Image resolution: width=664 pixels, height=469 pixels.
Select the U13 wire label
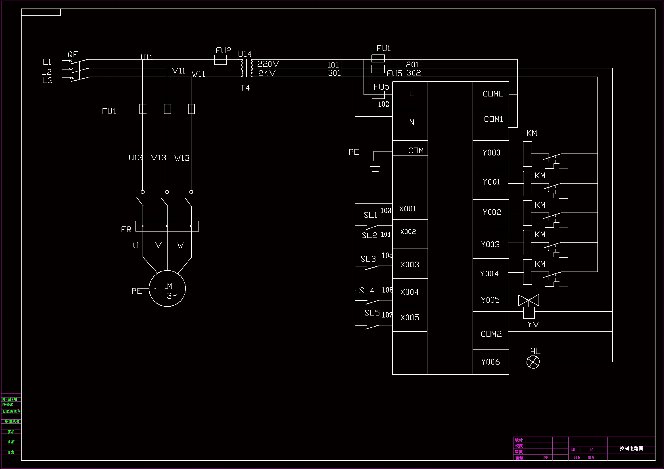pyautogui.click(x=135, y=158)
